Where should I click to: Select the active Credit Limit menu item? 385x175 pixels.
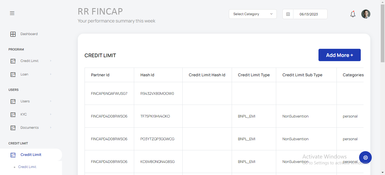[31, 155]
